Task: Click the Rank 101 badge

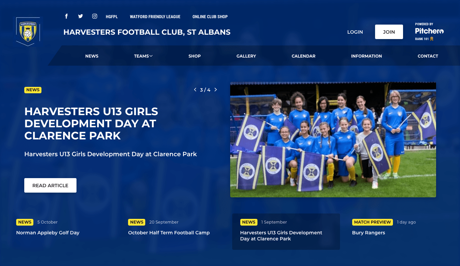Action: pos(424,39)
